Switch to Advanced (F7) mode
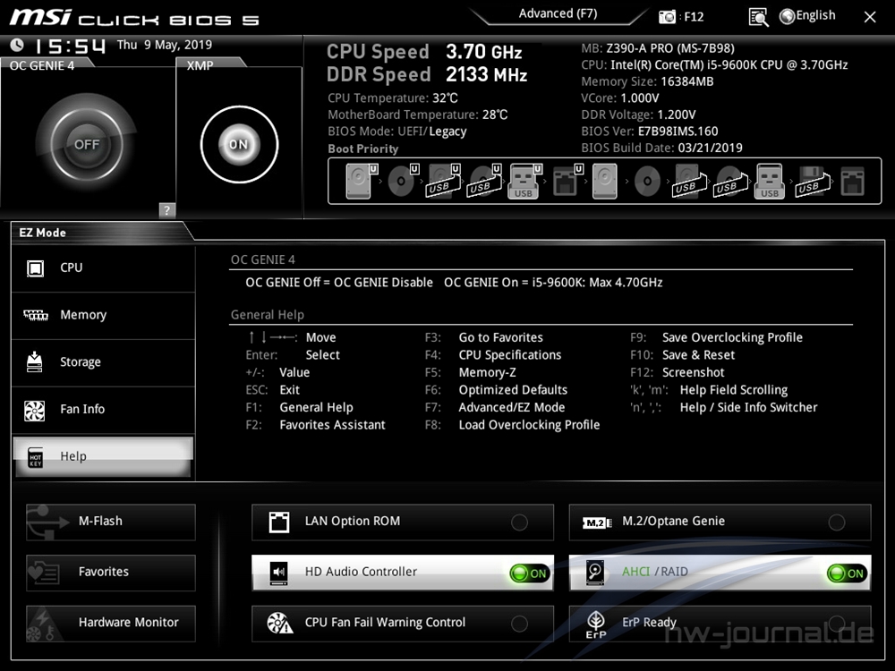This screenshot has width=895, height=671. [x=558, y=13]
